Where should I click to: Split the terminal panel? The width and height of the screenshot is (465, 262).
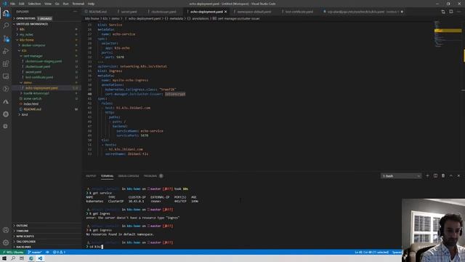(435, 176)
